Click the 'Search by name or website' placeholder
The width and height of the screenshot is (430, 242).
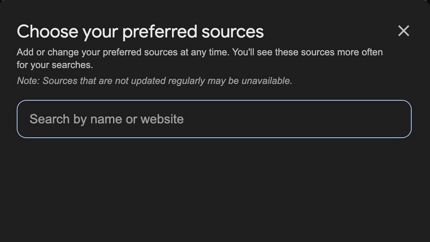107,119
